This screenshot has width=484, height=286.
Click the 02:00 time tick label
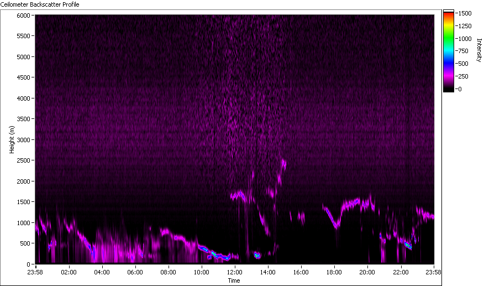click(x=69, y=272)
